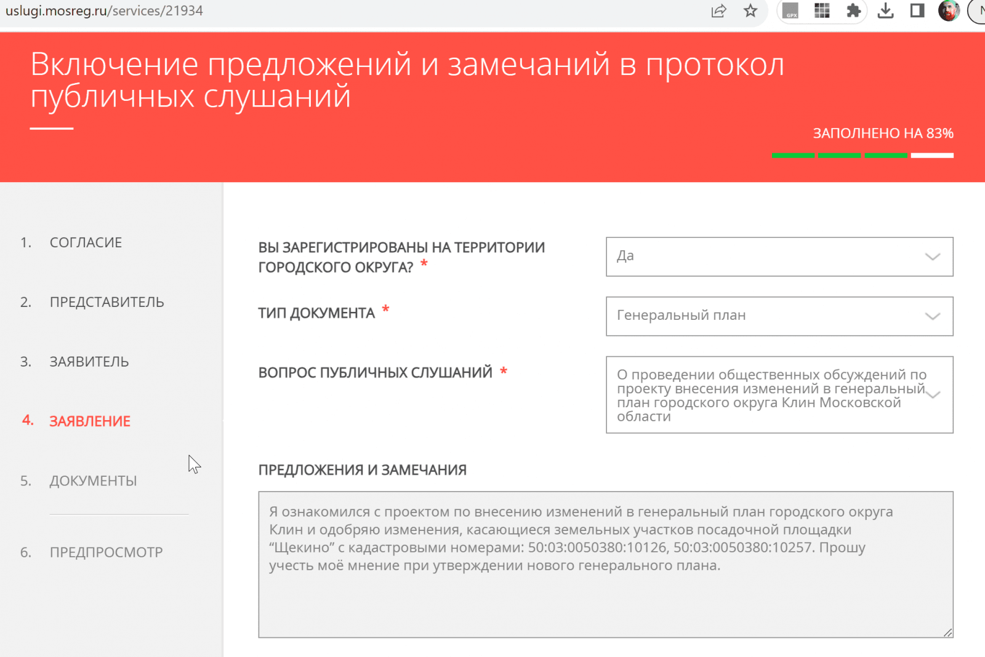Select step 6 ПРЕДПРОСМОТР
The image size is (985, 657).
click(x=105, y=552)
